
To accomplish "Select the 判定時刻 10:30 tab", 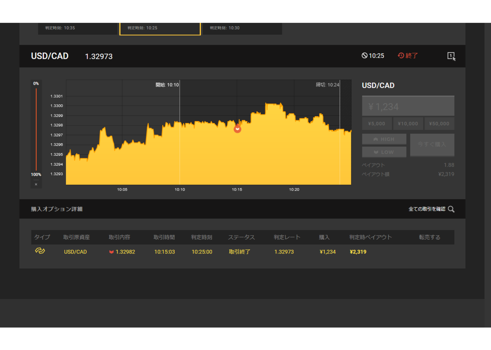I will pos(242,28).
